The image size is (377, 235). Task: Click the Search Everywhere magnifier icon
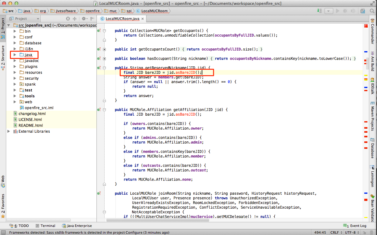[372, 11]
